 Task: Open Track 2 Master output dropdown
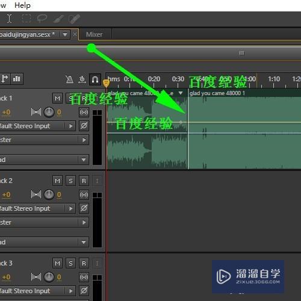click(44, 222)
